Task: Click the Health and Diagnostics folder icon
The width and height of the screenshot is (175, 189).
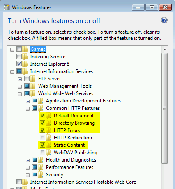Action: [41, 160]
